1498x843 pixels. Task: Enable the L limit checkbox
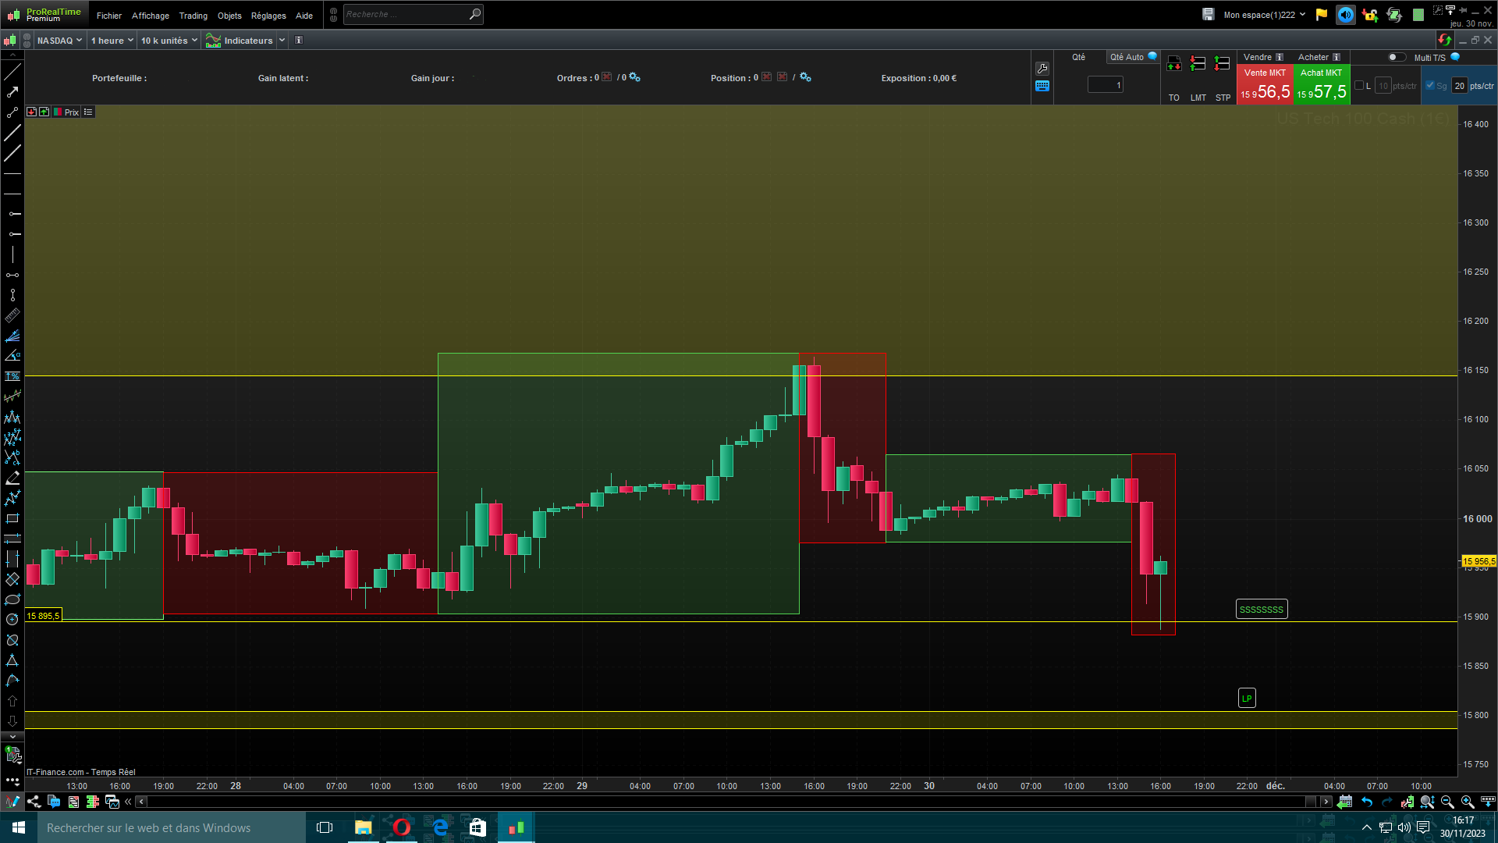click(1359, 86)
